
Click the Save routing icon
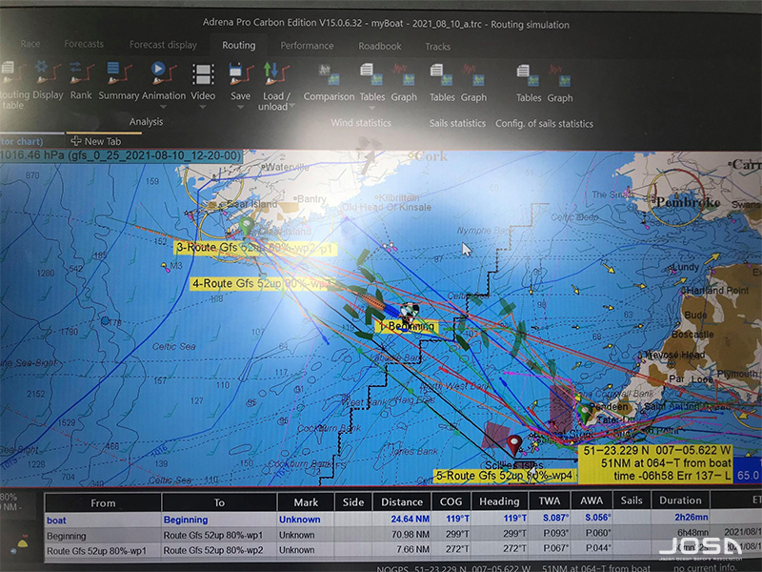point(241,74)
